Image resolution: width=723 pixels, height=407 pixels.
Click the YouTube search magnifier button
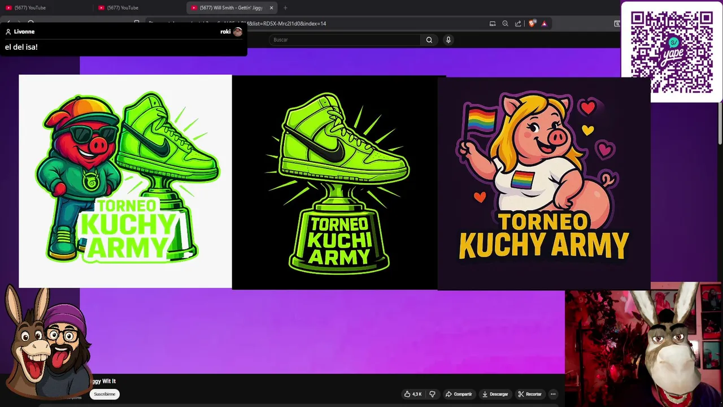click(x=429, y=40)
